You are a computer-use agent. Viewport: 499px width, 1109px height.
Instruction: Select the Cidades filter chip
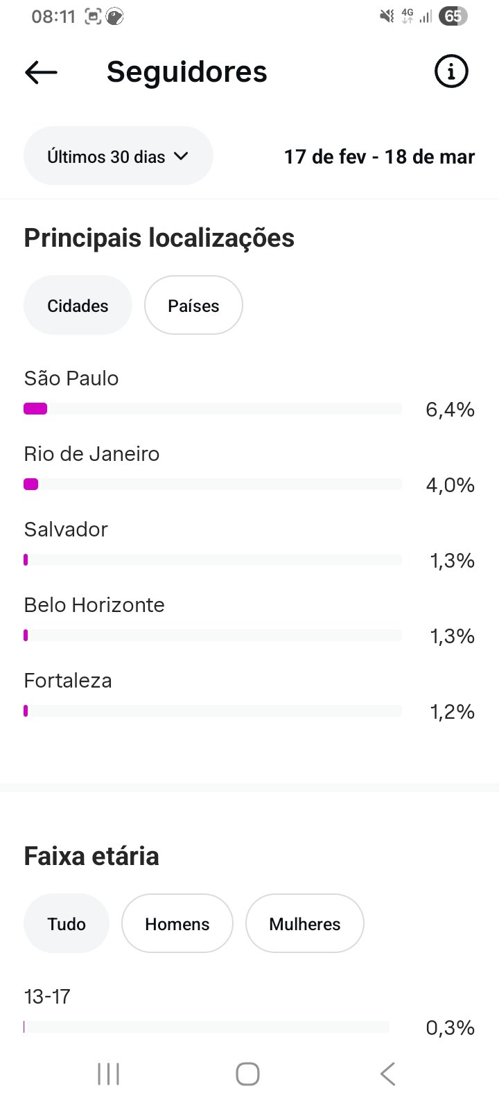[x=78, y=306]
